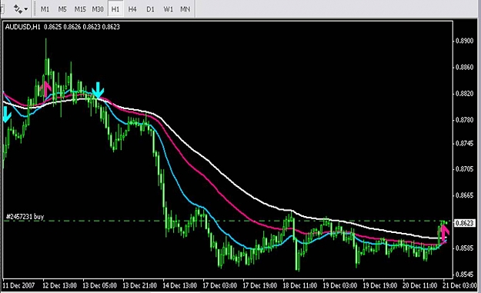Select the #2457231 buy order label

pos(25,217)
